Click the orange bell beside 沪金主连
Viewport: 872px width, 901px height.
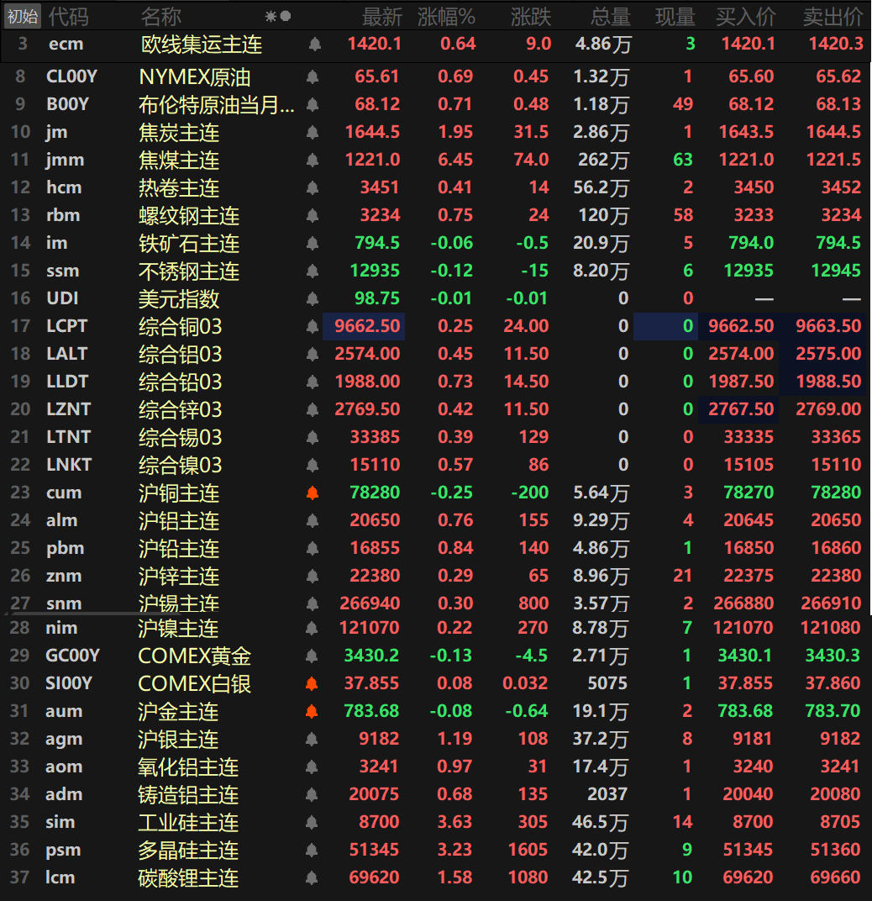point(313,712)
